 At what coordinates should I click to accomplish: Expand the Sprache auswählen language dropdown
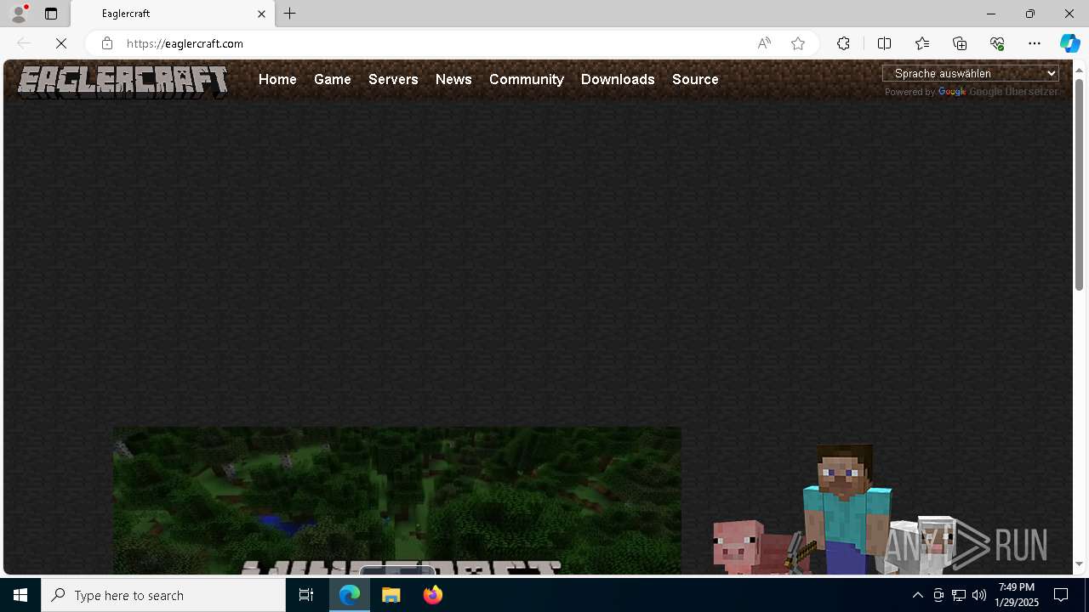coord(971,73)
